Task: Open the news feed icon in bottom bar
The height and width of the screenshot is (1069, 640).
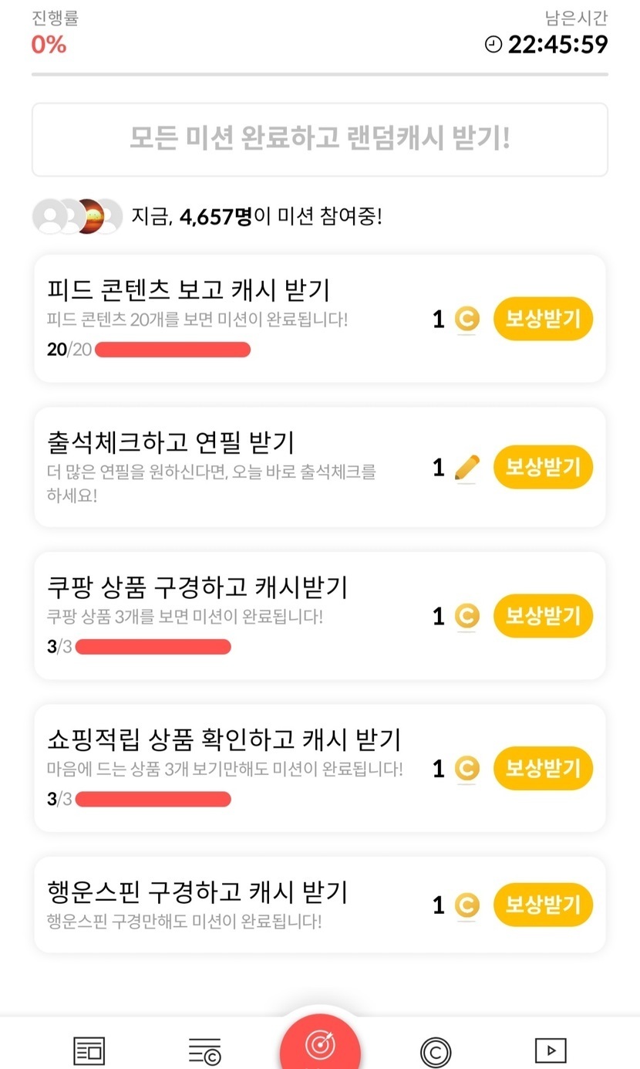Action: 89,1050
